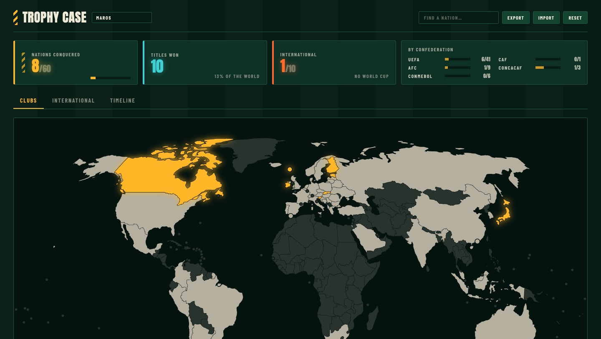Image resolution: width=601 pixels, height=339 pixels.
Task: Click the Nations Conquered progress bar
Action: point(111,78)
